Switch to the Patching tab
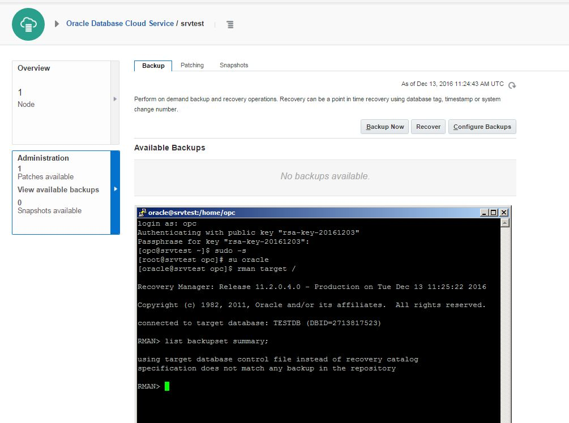 [x=192, y=66]
